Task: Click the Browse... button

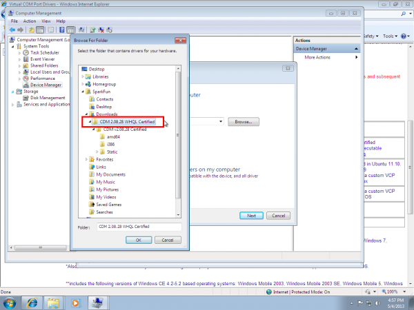Action: [x=244, y=122]
